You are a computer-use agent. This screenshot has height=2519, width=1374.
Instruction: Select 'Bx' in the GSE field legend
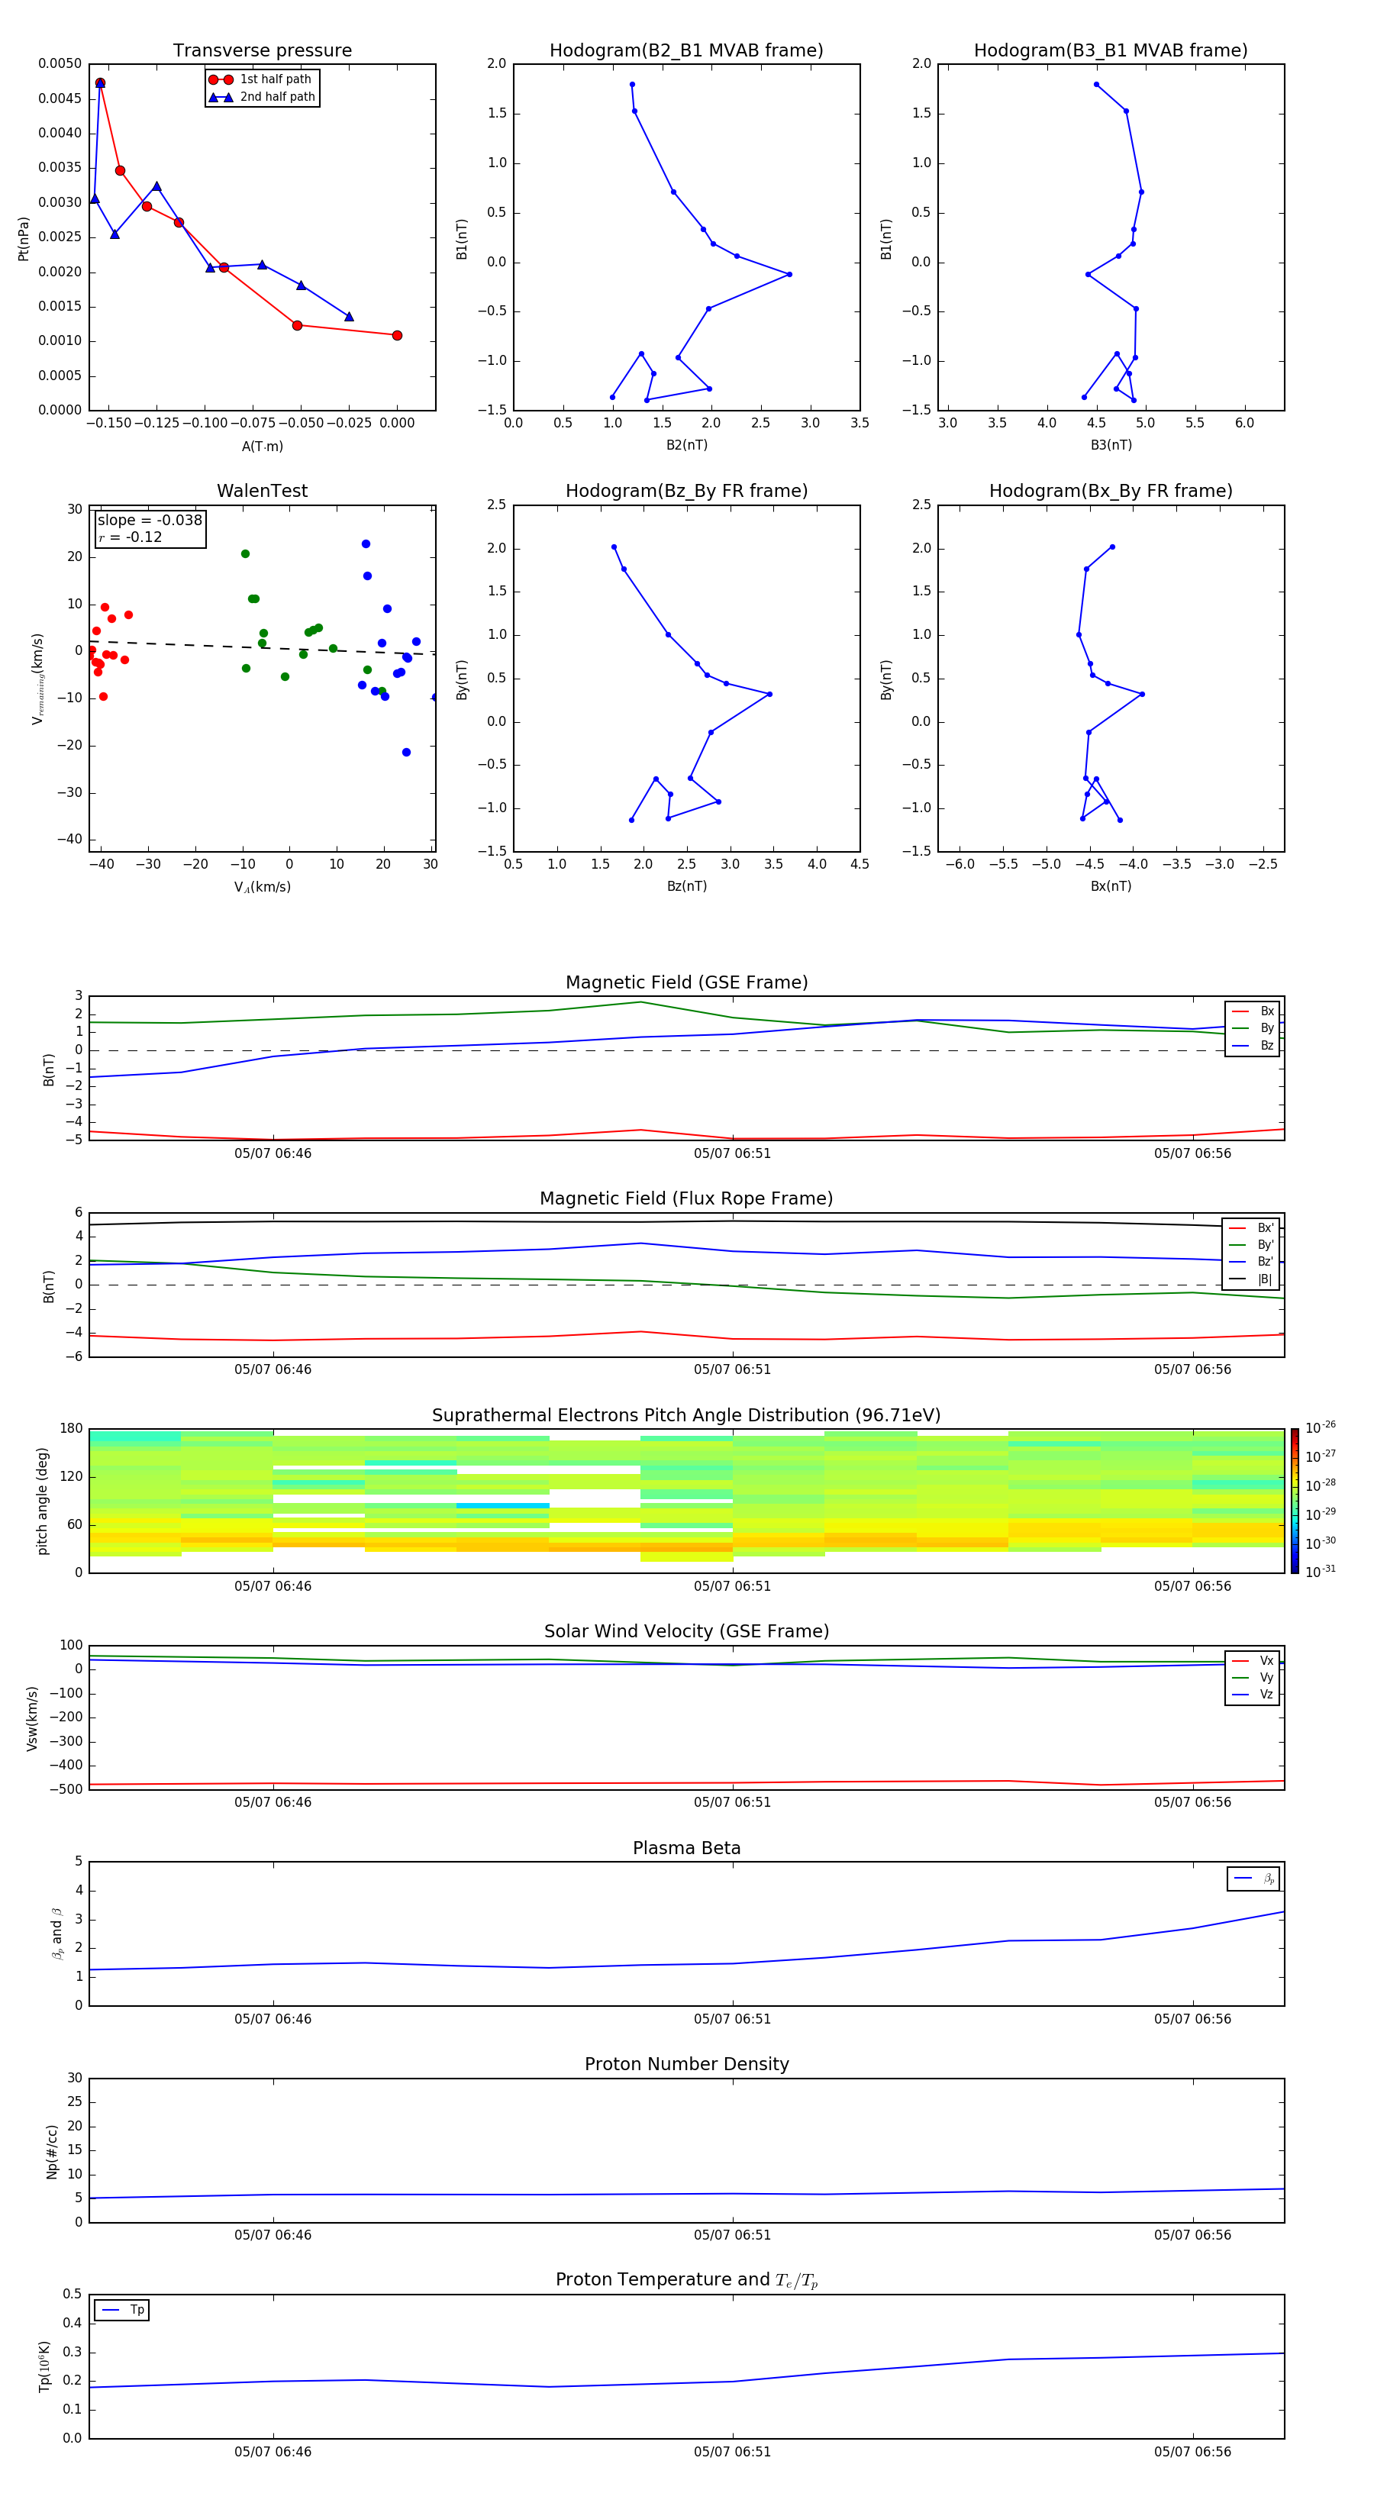pos(1253,1011)
